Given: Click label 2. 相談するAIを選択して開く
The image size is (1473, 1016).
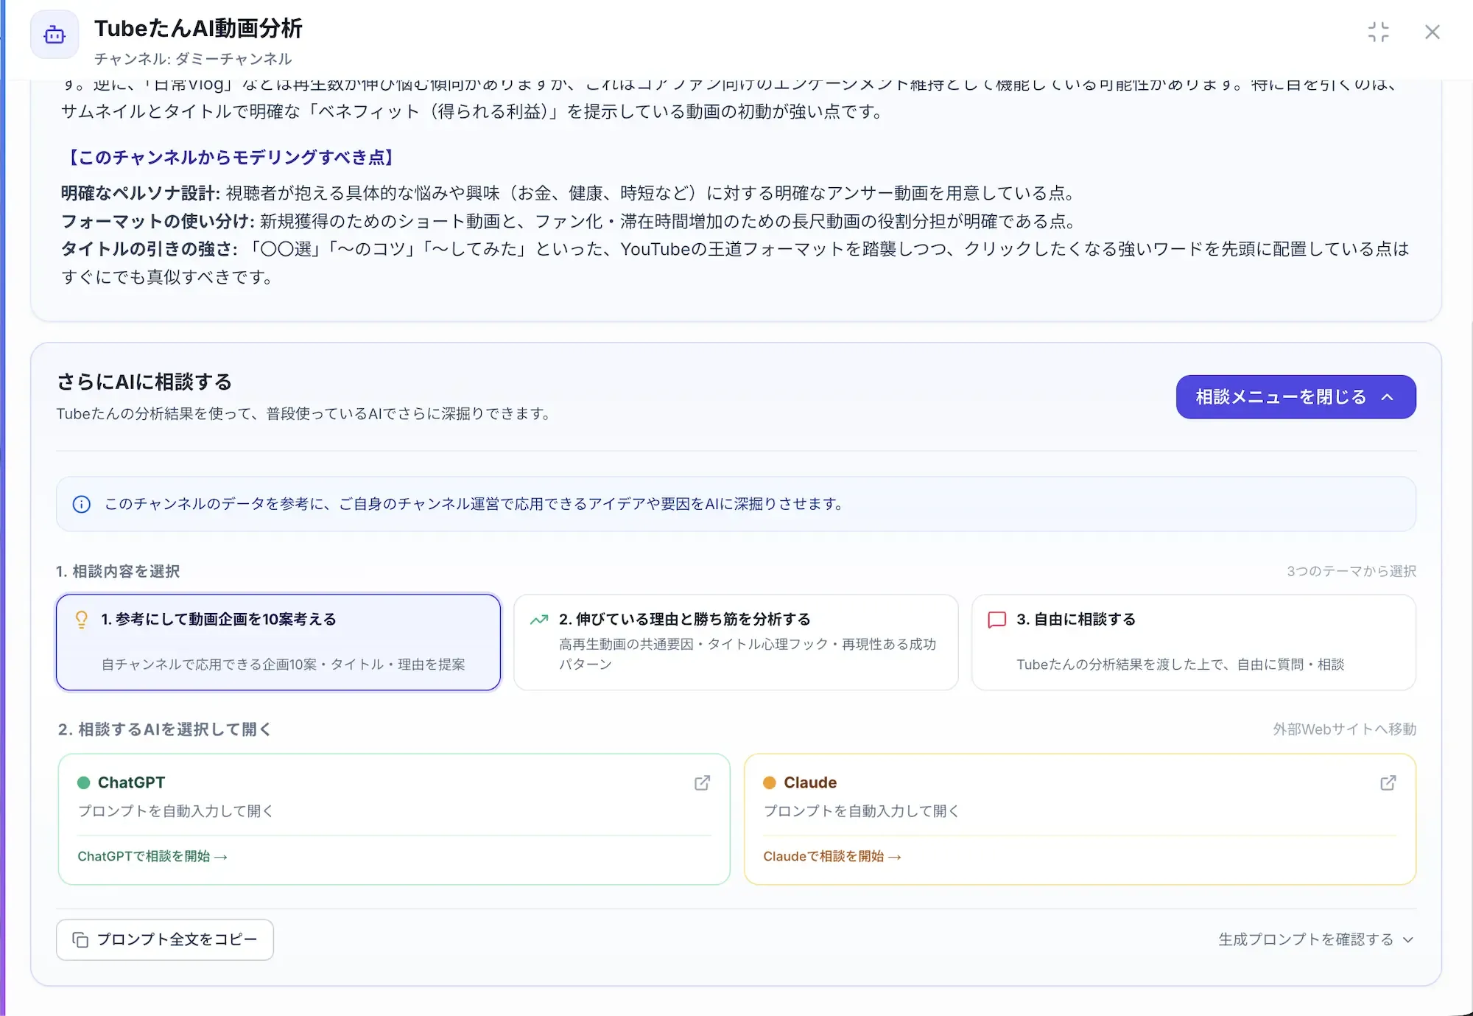Looking at the screenshot, I should (165, 729).
